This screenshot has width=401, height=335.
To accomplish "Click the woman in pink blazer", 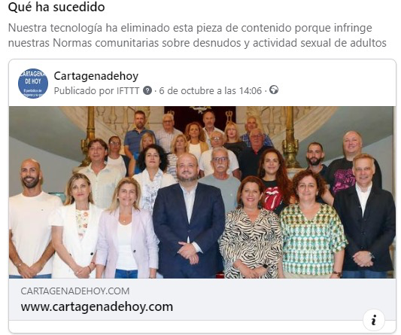I will pos(127,230).
